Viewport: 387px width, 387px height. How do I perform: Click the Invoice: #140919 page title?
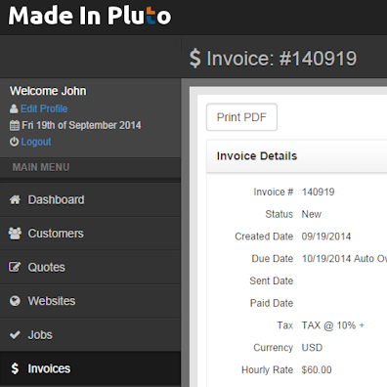pos(281,59)
